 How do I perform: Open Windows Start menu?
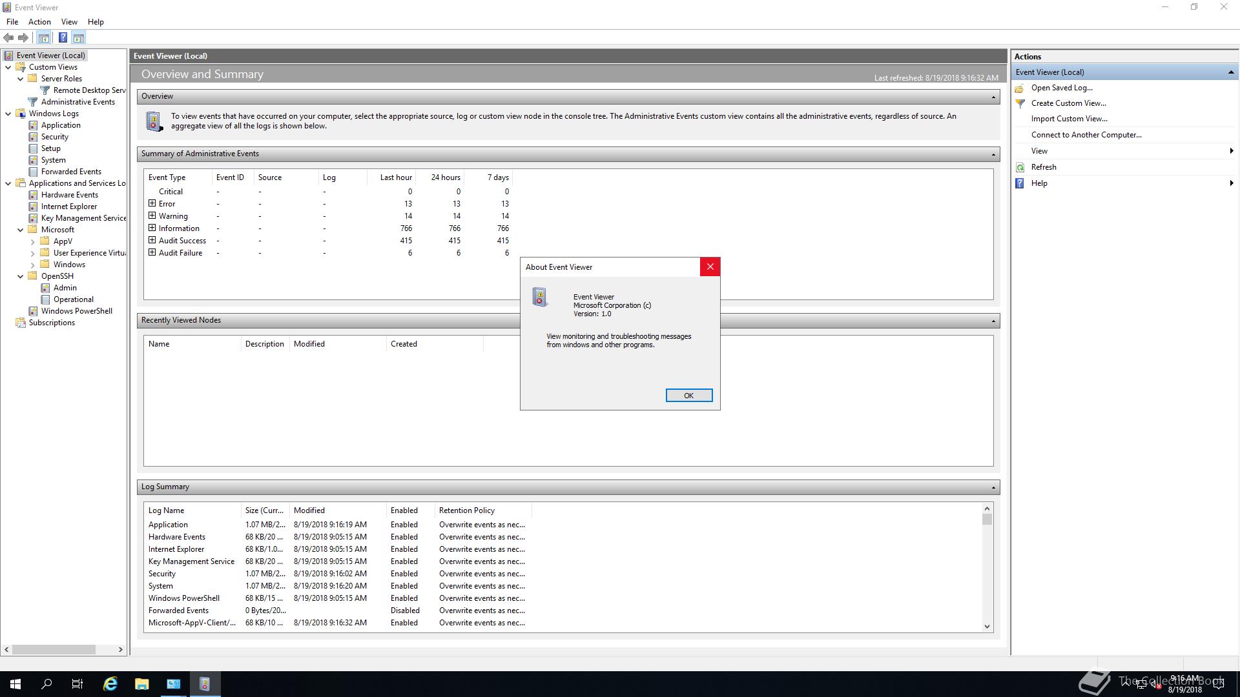[x=15, y=684]
